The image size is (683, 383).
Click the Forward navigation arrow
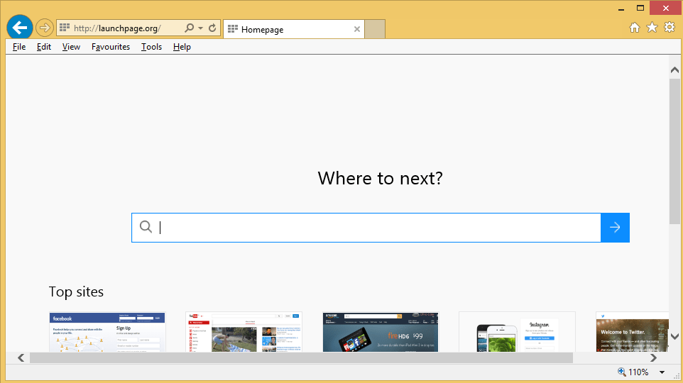point(44,28)
